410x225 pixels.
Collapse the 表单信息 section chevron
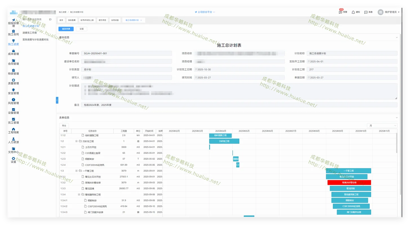pyautogui.click(x=397, y=118)
